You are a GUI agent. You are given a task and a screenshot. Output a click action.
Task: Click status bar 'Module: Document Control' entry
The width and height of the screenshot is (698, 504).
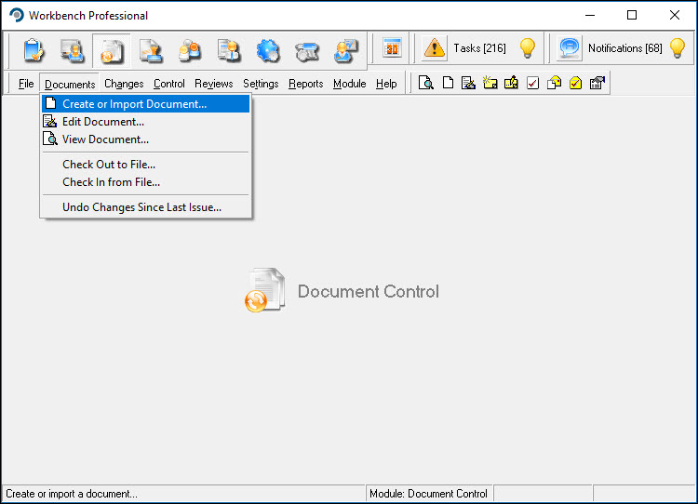click(x=428, y=494)
